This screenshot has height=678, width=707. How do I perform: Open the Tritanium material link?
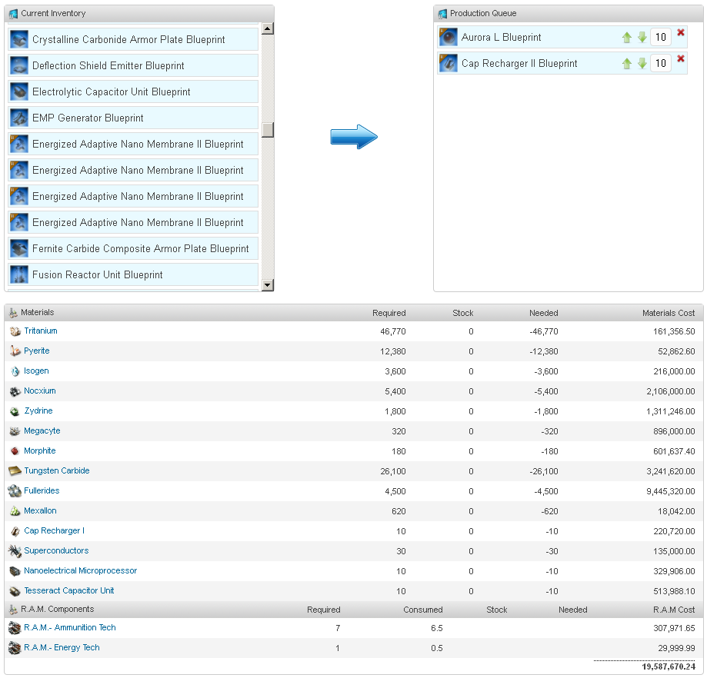coord(41,331)
